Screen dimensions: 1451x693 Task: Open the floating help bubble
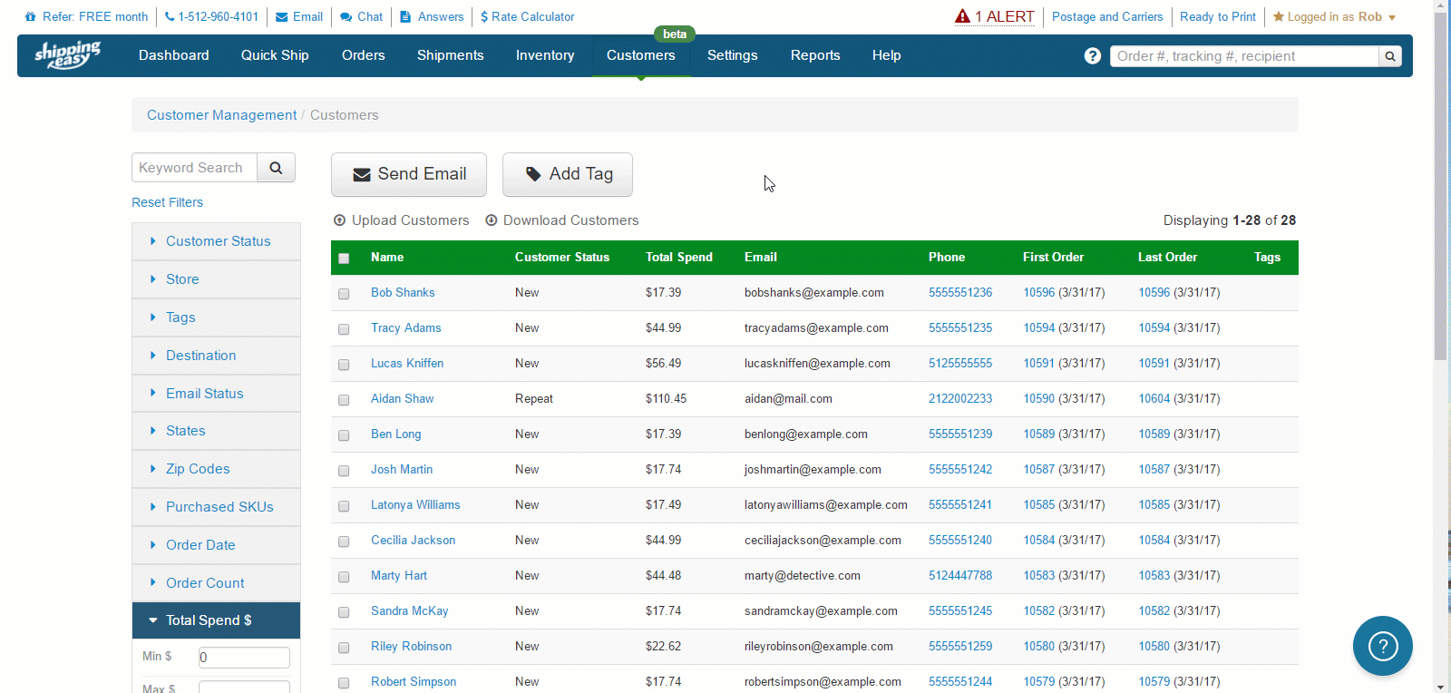pos(1382,646)
